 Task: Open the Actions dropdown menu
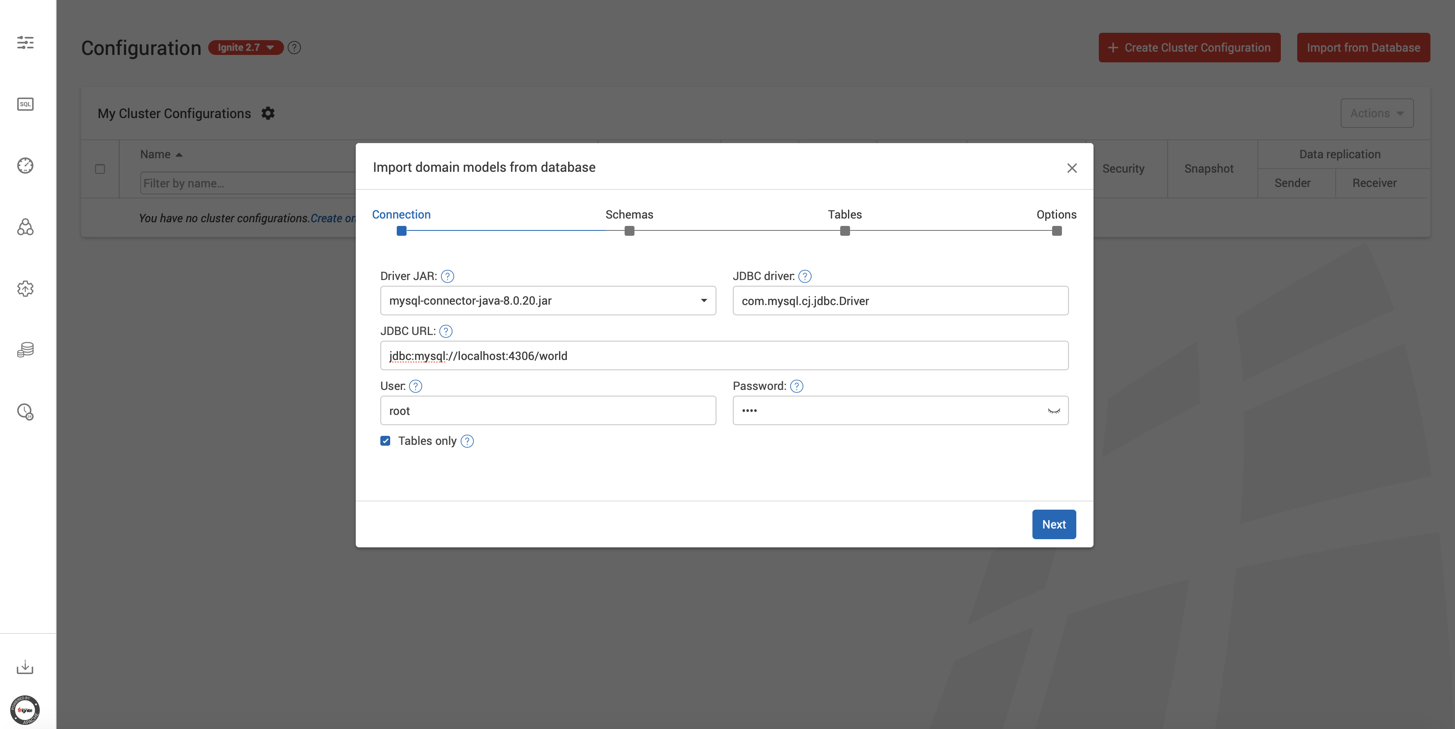point(1376,114)
